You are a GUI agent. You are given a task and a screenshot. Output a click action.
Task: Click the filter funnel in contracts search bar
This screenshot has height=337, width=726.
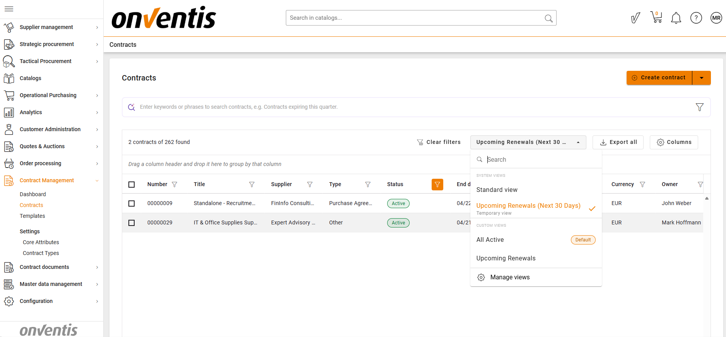coord(699,107)
